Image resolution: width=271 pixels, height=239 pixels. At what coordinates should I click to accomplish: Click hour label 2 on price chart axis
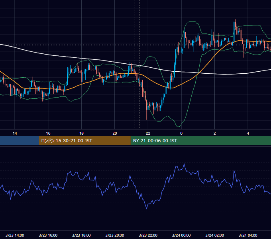[215, 133]
